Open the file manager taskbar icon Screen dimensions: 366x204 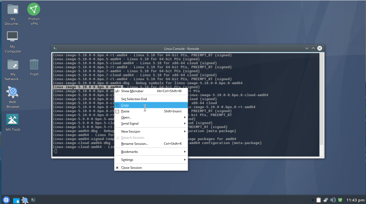(16, 200)
